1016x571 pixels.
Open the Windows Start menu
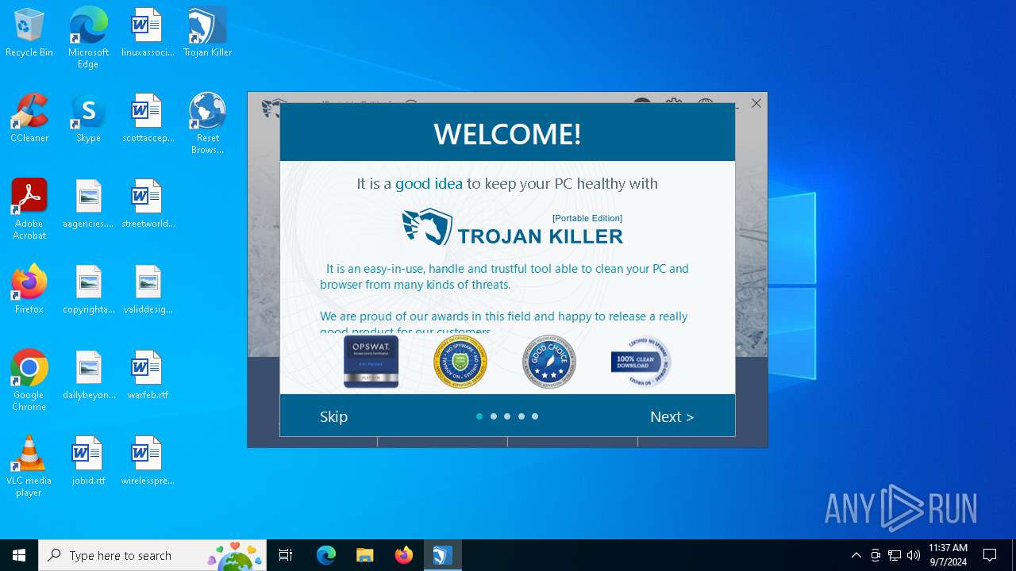19,555
